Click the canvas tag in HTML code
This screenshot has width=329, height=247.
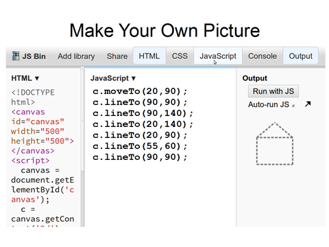[28, 112]
